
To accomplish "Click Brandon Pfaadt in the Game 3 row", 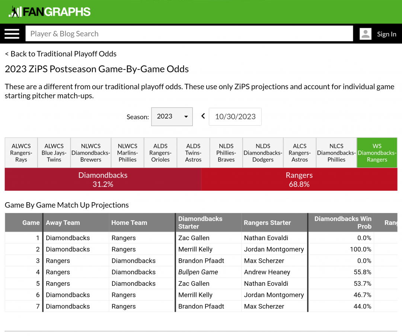I will (x=201, y=261).
